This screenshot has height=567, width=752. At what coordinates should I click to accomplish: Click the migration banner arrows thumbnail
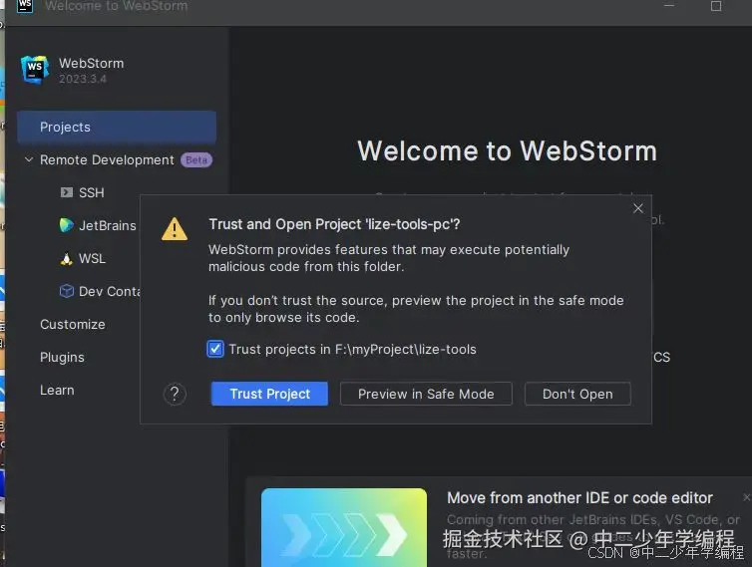pyautogui.click(x=344, y=527)
